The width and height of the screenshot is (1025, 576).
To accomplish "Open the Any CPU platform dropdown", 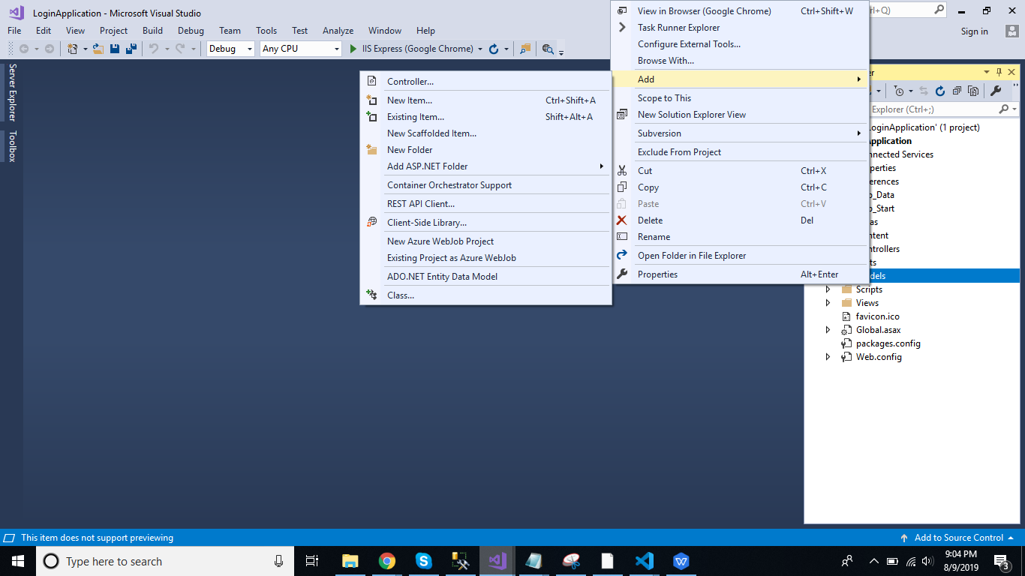I will tap(300, 49).
